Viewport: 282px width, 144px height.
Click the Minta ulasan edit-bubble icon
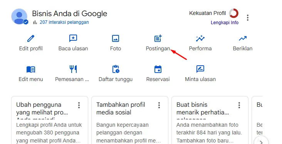(200, 69)
